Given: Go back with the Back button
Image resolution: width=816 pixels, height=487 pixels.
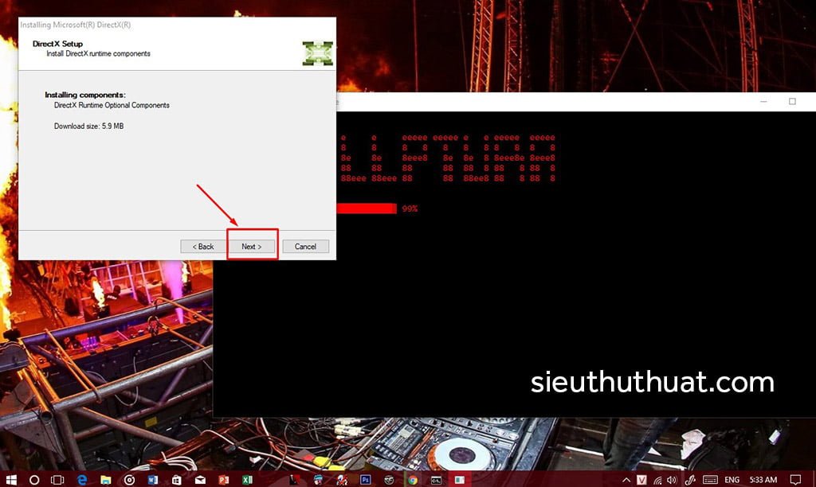Looking at the screenshot, I should point(203,247).
